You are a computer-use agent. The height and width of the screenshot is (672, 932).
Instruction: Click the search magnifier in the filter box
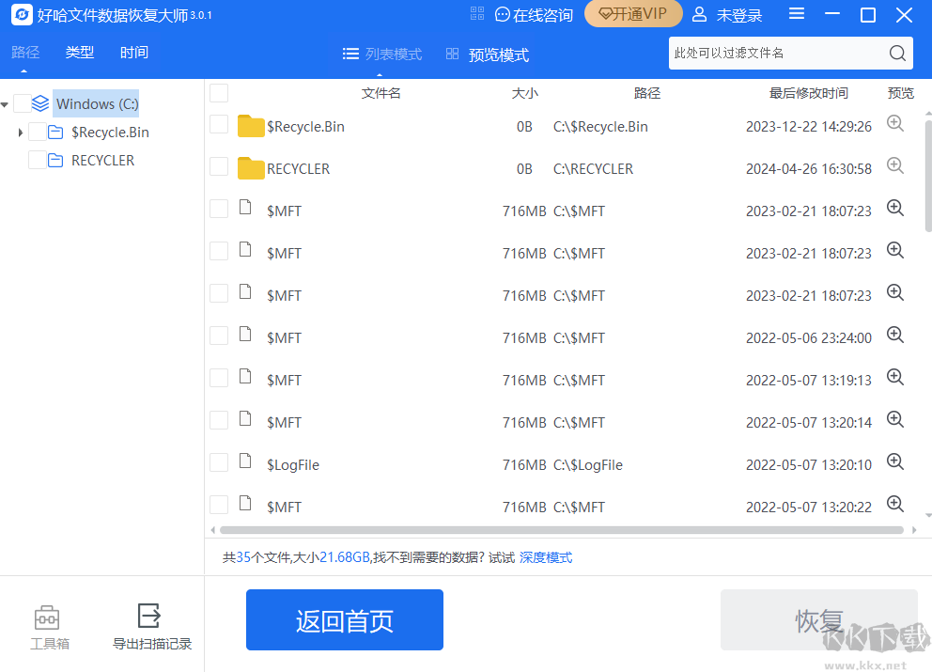[x=897, y=53]
